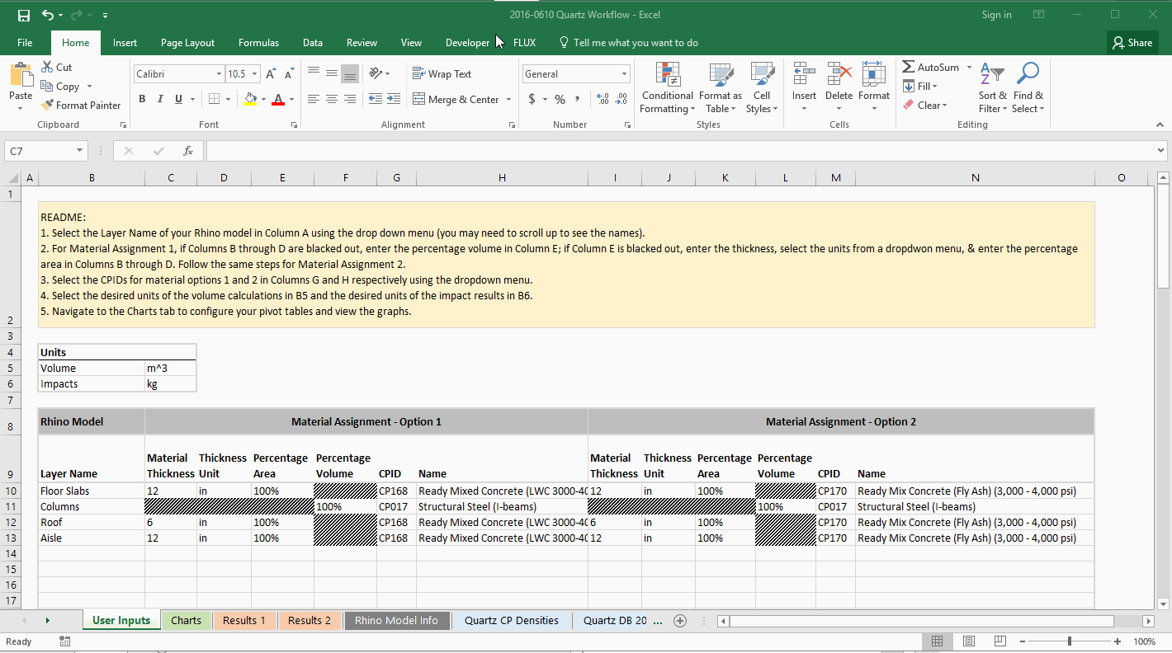
Task: Click the Undo arrow icon
Action: tap(48, 15)
